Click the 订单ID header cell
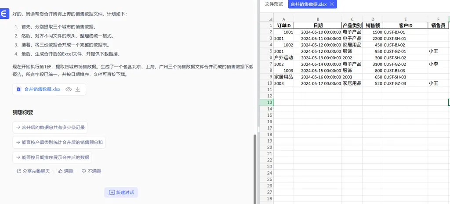The width and height of the screenshot is (450, 204). coord(283,26)
